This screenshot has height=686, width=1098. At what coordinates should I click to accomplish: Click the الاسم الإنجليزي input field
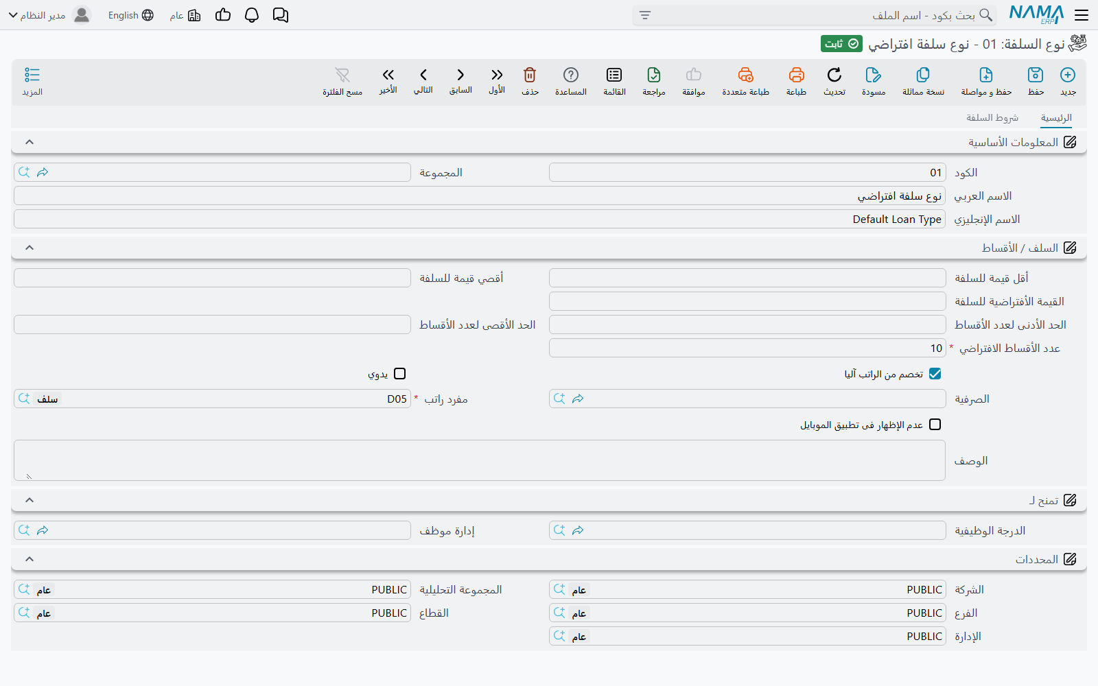click(x=480, y=219)
